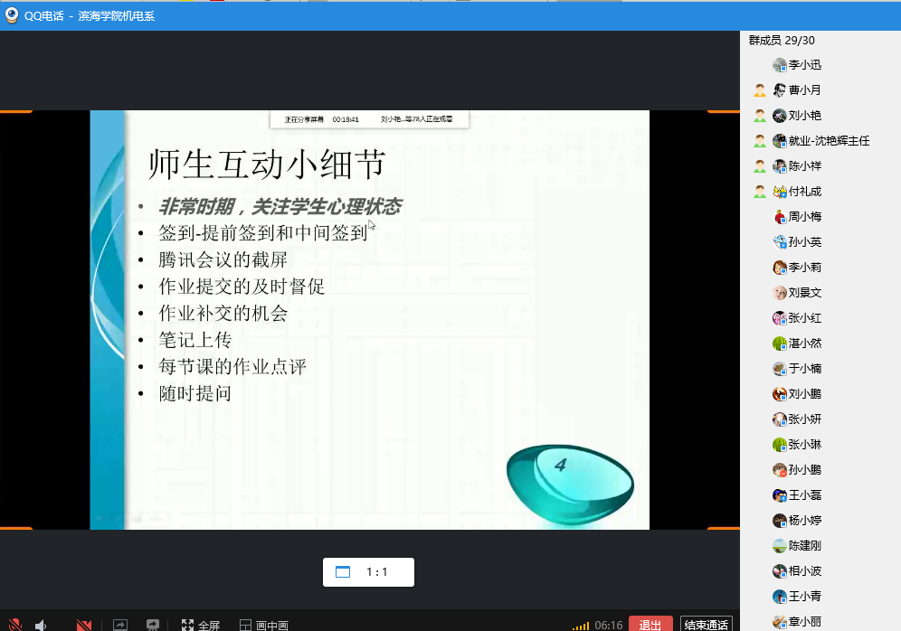Click the presentation demo icon beside share screen

[153, 625]
